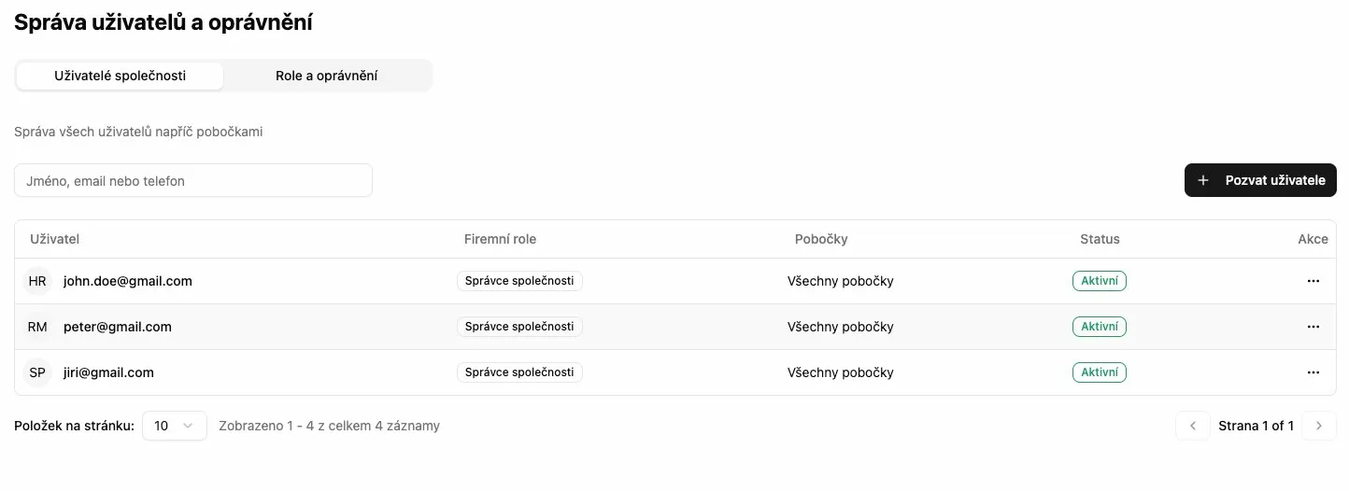The image size is (1349, 491).
Task: Click the search field for name, email or phone
Action: point(193,180)
